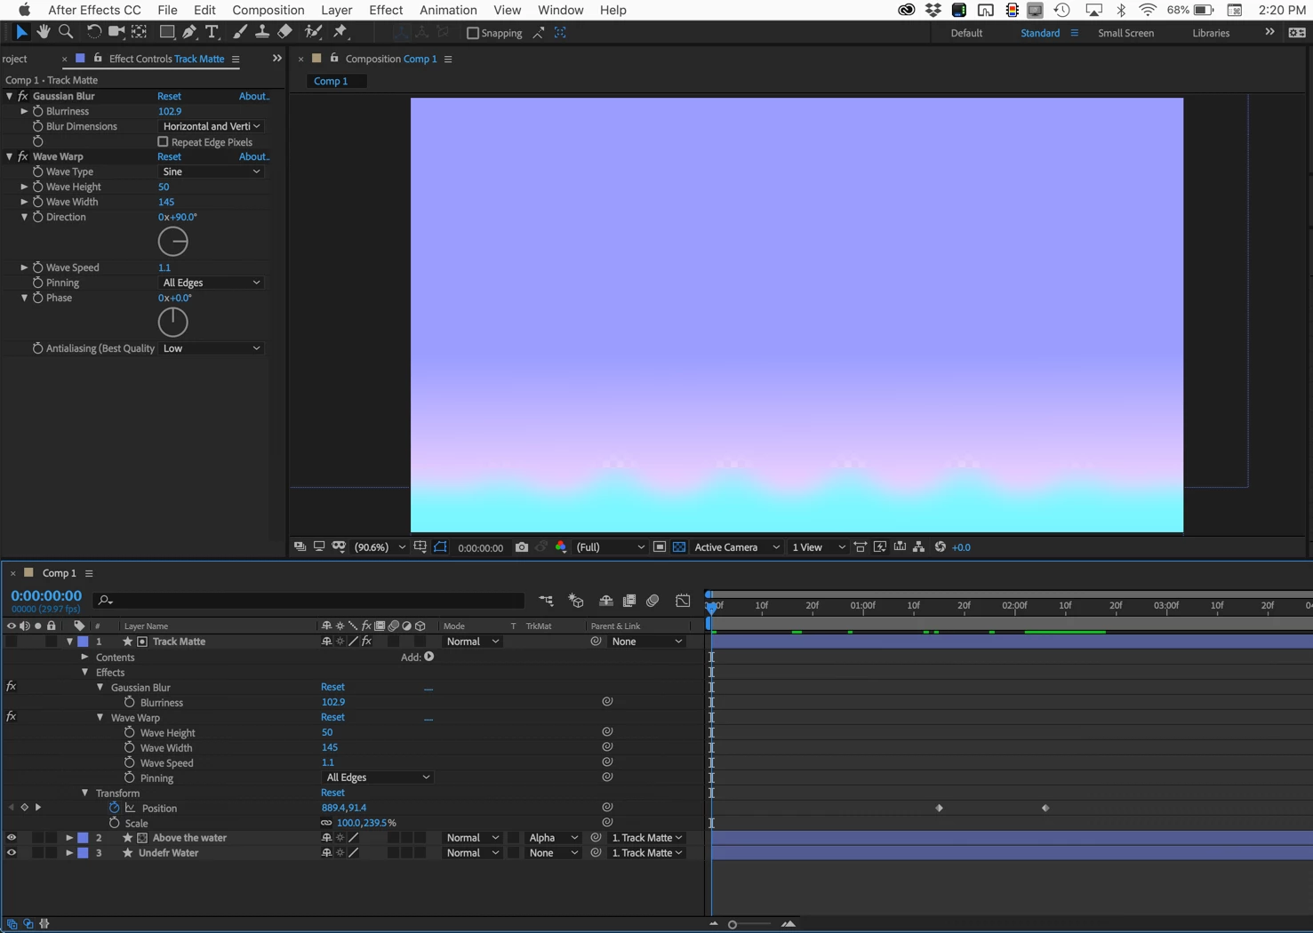
Task: Take a snapshot with the camera icon
Action: coord(522,547)
